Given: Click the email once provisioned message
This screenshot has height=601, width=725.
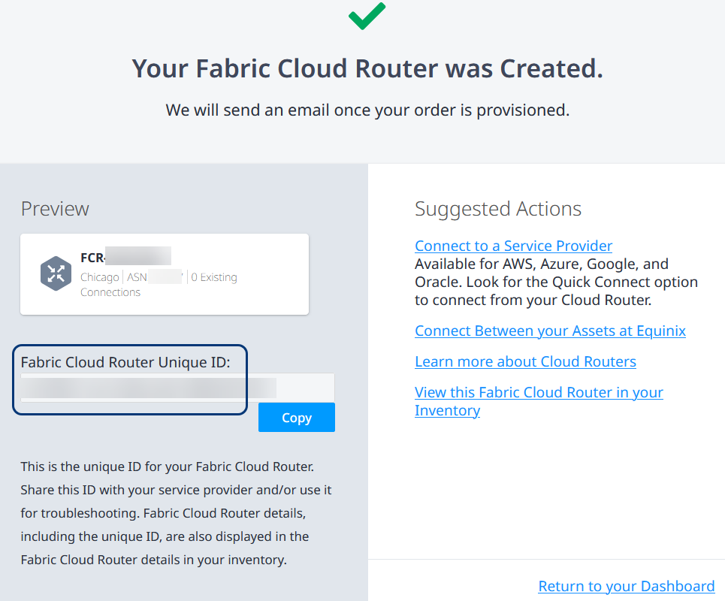Looking at the screenshot, I should pos(367,110).
